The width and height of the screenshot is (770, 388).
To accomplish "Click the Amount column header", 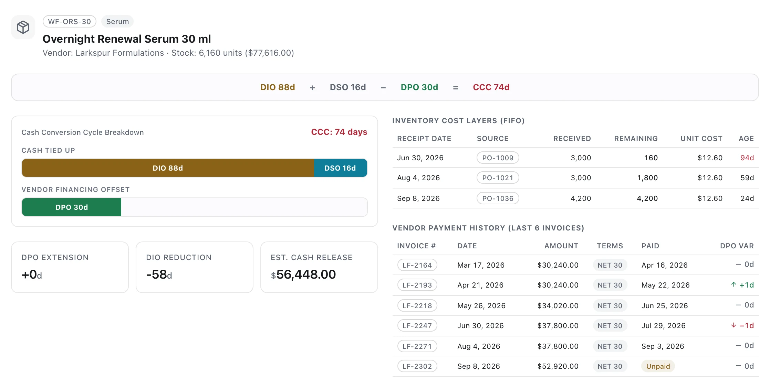I will (561, 246).
